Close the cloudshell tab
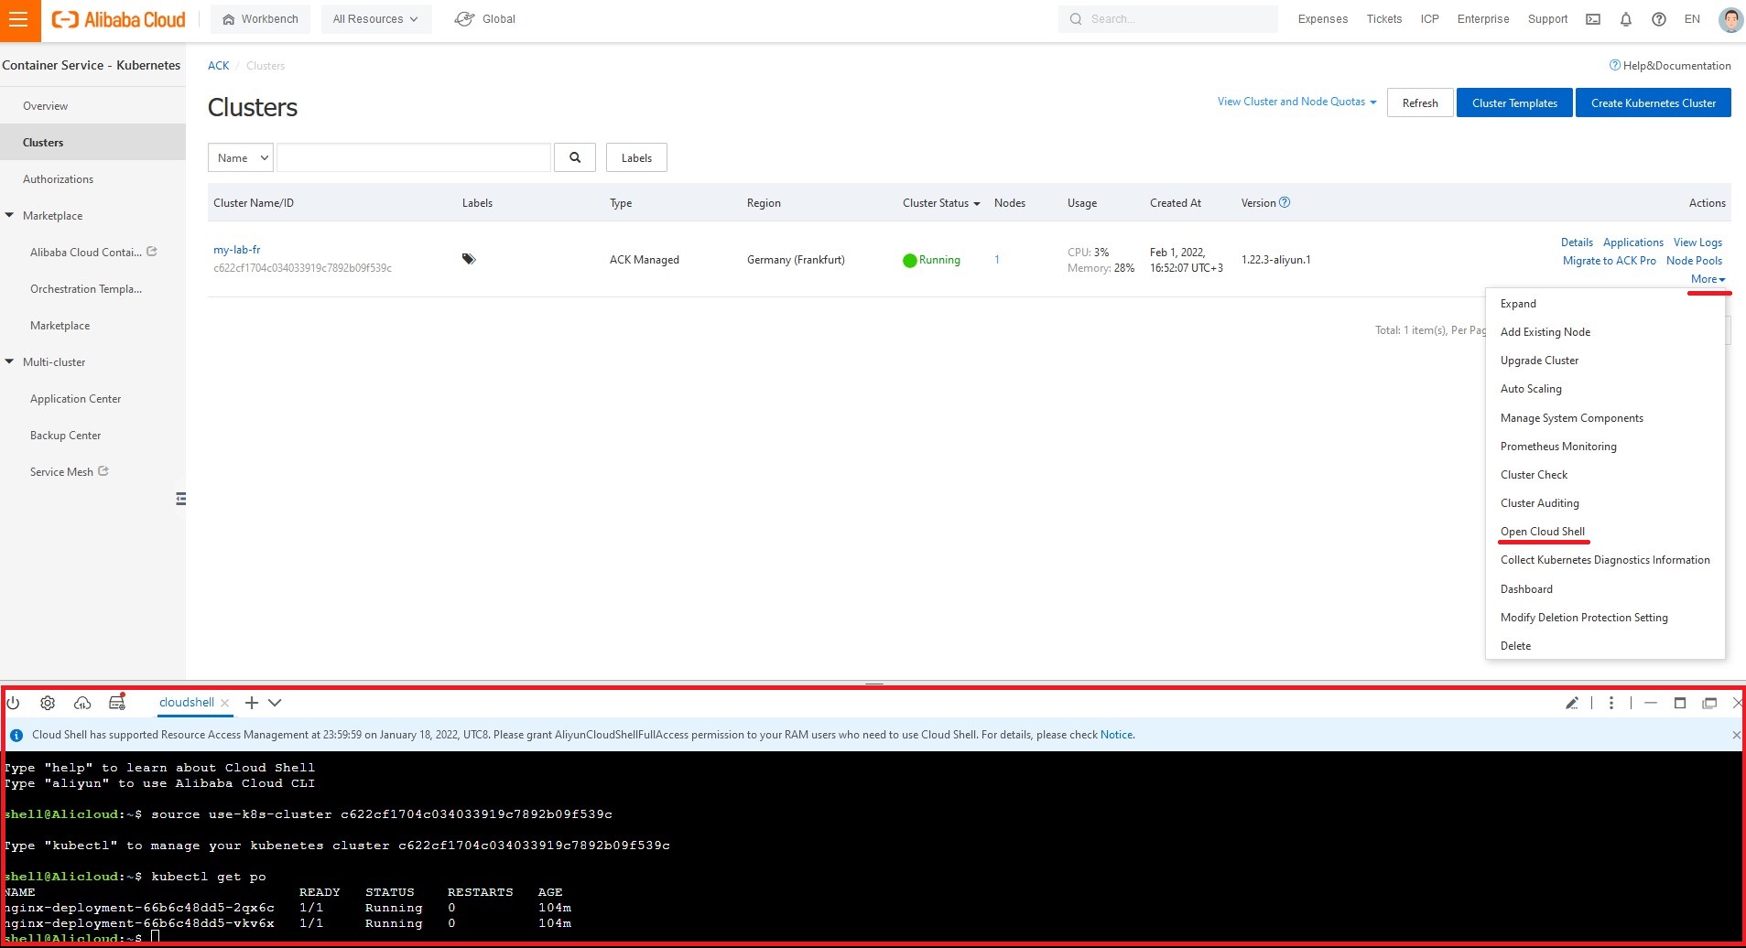 (x=225, y=703)
